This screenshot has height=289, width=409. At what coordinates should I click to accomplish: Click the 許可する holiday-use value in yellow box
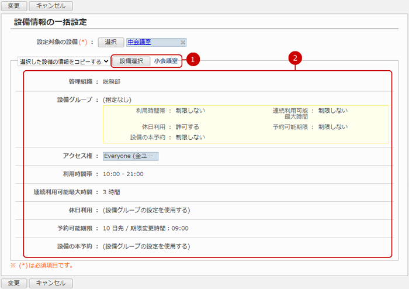point(187,126)
